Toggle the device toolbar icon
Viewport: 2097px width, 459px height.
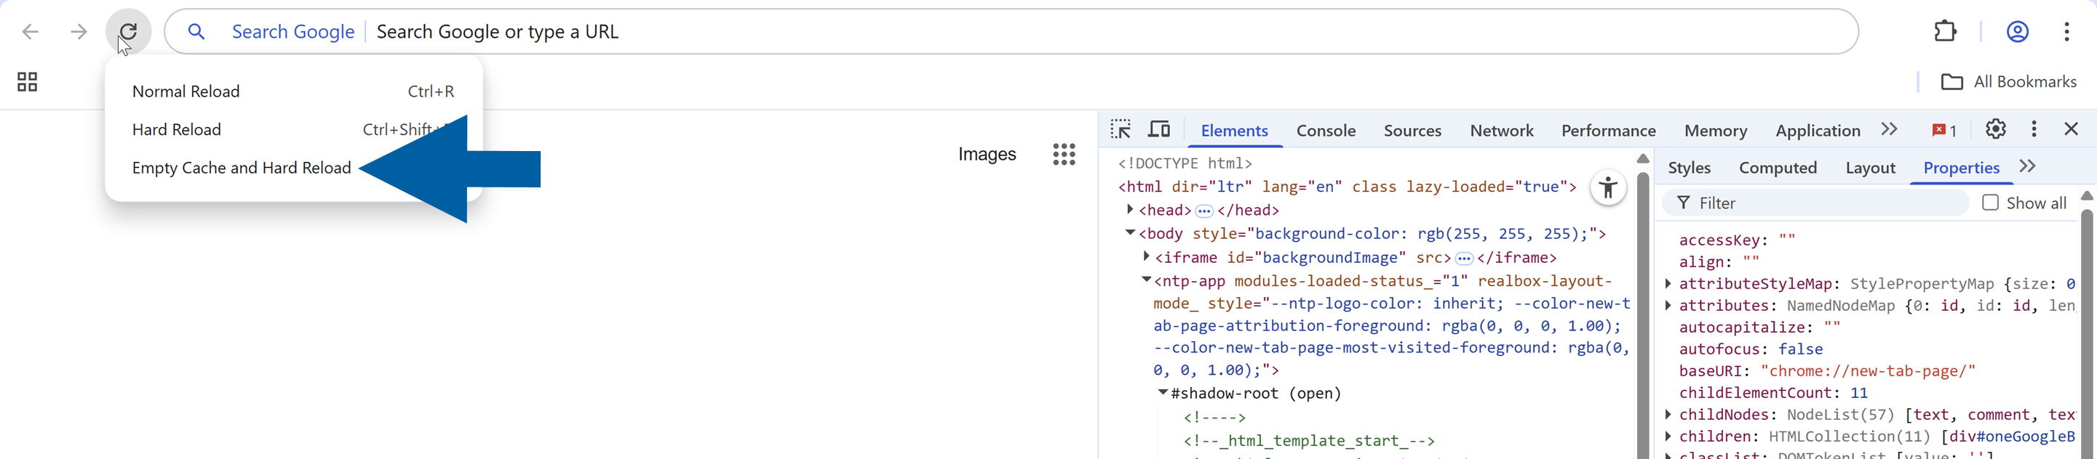click(1158, 130)
